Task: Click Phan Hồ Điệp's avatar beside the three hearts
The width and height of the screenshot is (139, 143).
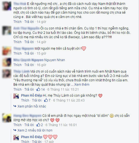Action: [x=16, y=137]
